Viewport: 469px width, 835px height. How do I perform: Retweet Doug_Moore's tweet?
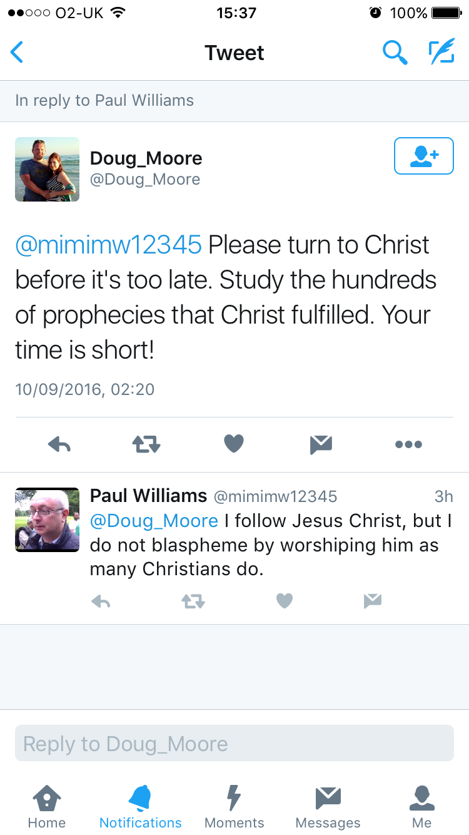pos(146,444)
